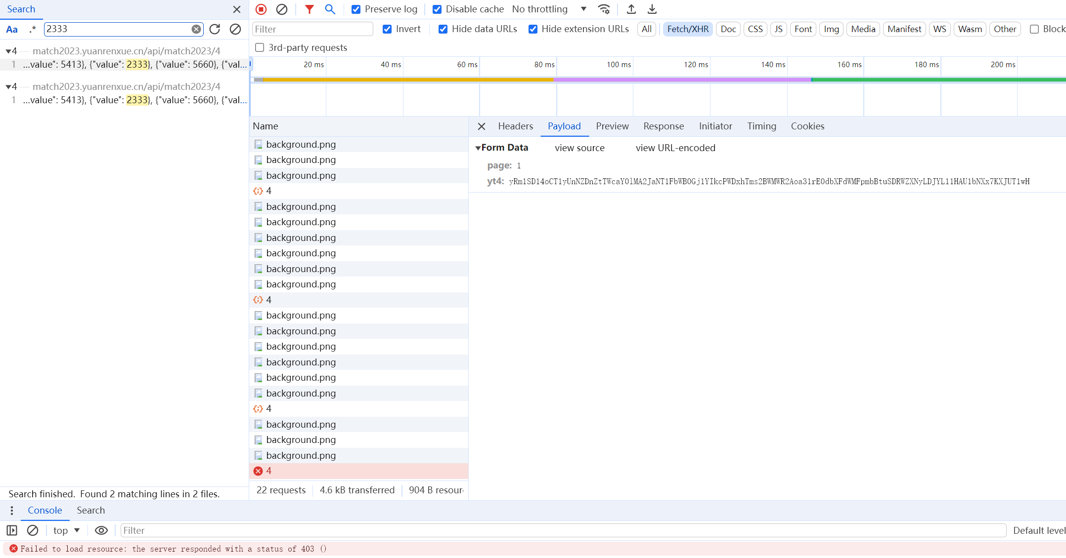Screen dimensions: 1066x558
Task: Close the request details pane
Action: pyautogui.click(x=482, y=126)
